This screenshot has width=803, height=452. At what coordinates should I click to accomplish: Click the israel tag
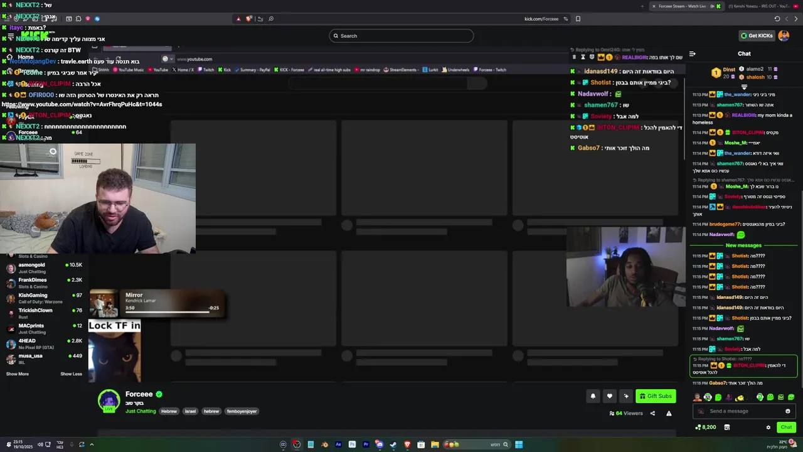pyautogui.click(x=190, y=411)
